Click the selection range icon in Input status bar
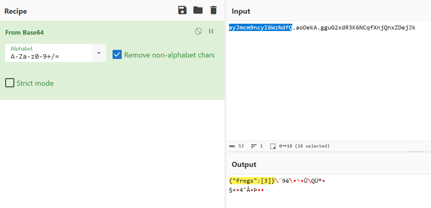431x208 pixels. coord(273,146)
